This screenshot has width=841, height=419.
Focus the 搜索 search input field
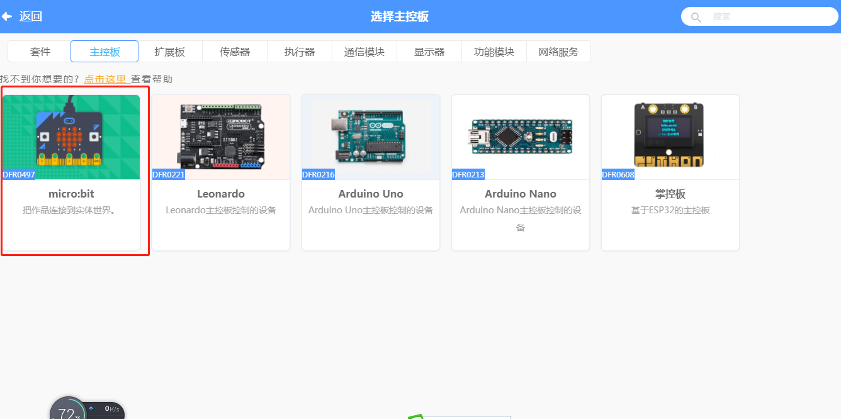[x=760, y=16]
